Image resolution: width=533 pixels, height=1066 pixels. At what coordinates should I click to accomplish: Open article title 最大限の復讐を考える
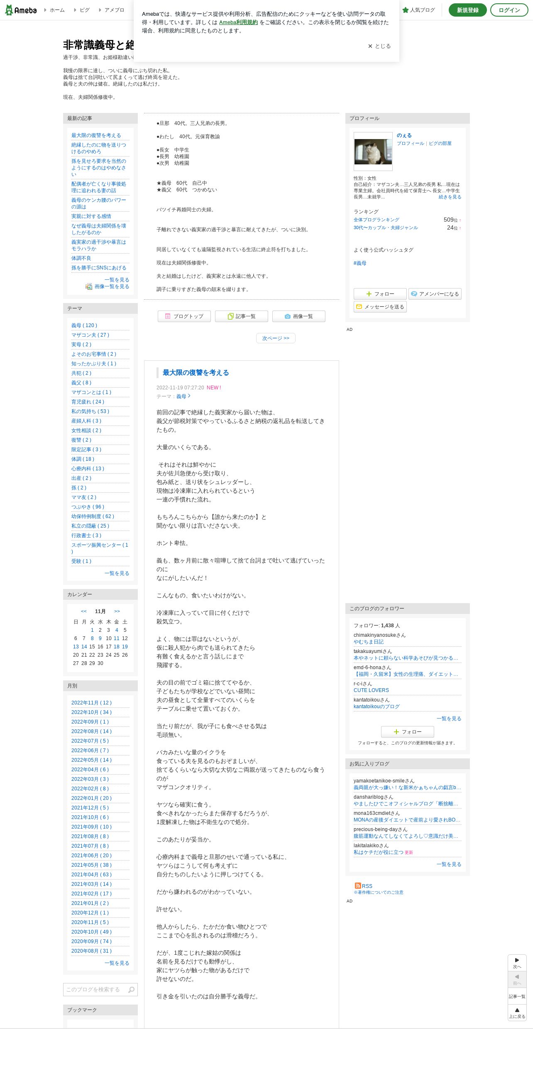[196, 373]
